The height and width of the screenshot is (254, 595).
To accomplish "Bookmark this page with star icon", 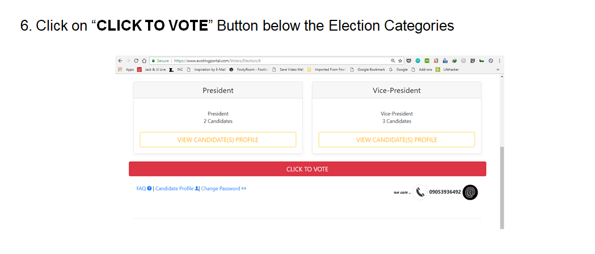I will tap(400, 61).
